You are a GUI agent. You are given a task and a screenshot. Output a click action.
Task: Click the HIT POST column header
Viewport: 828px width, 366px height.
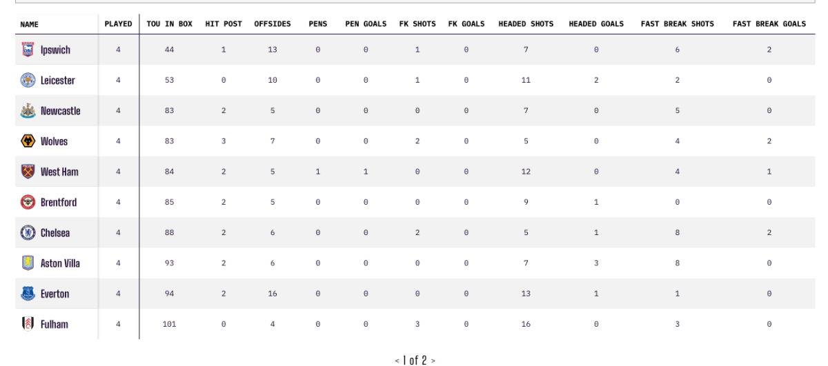224,24
